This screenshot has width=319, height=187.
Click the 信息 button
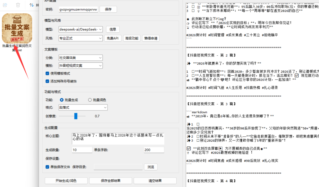113,29
